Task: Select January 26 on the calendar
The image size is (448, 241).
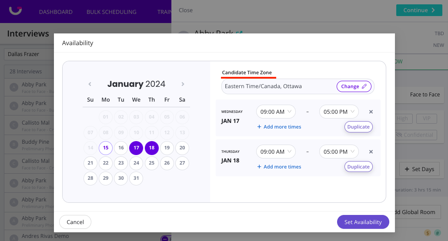Action: 167,163
